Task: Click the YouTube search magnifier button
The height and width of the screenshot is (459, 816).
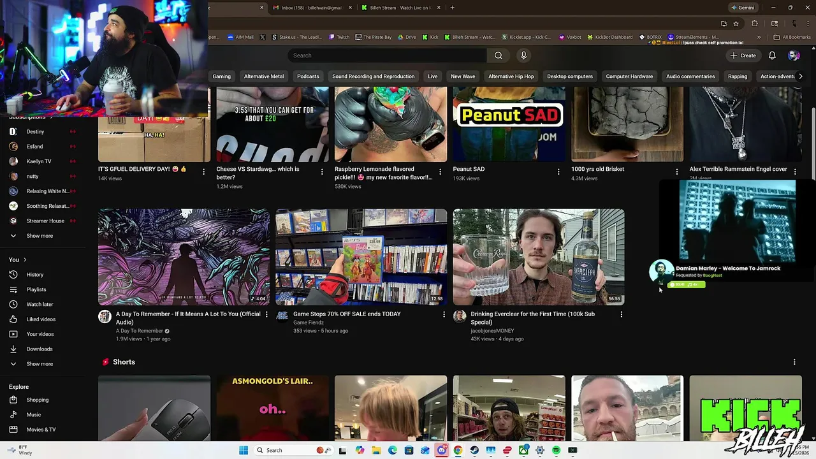Action: [499, 55]
